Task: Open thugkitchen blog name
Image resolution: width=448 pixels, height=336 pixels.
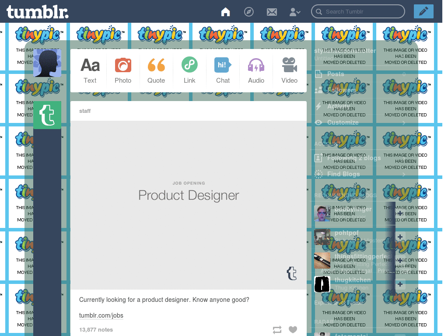Action: [353, 280]
